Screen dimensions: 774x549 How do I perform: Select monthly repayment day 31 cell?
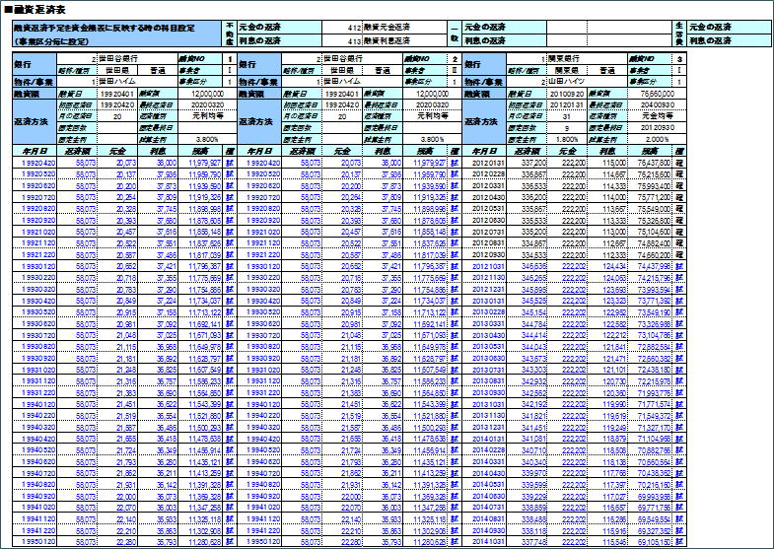point(567,116)
